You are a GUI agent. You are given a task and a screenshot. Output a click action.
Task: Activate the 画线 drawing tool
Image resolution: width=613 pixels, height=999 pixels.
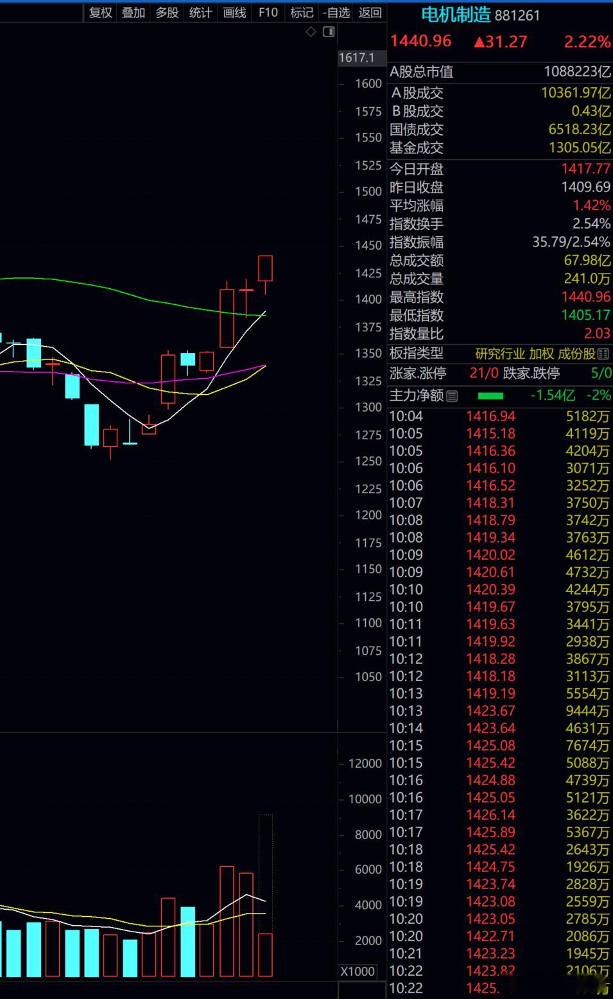click(x=234, y=12)
